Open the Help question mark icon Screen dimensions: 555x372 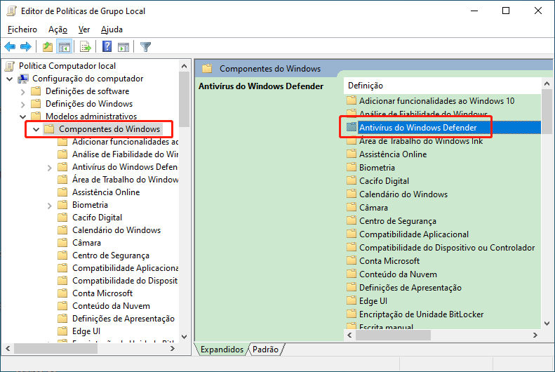tap(107, 46)
